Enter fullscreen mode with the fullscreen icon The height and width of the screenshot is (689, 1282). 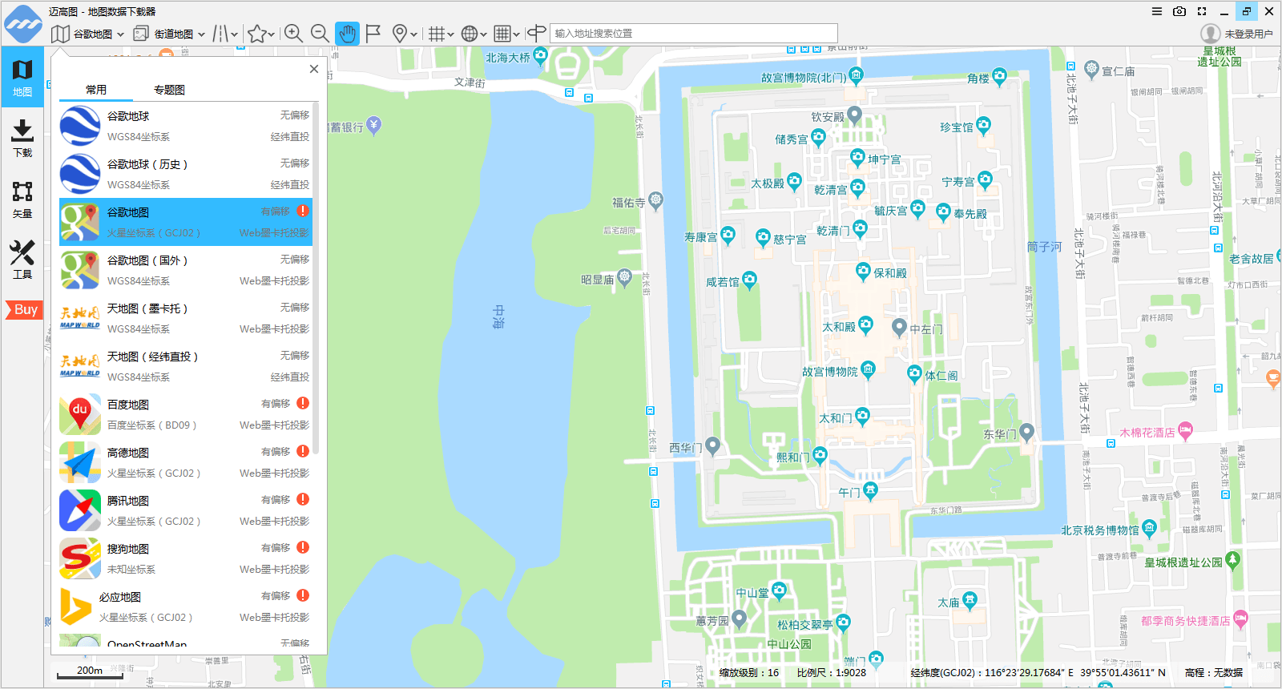point(1201,11)
